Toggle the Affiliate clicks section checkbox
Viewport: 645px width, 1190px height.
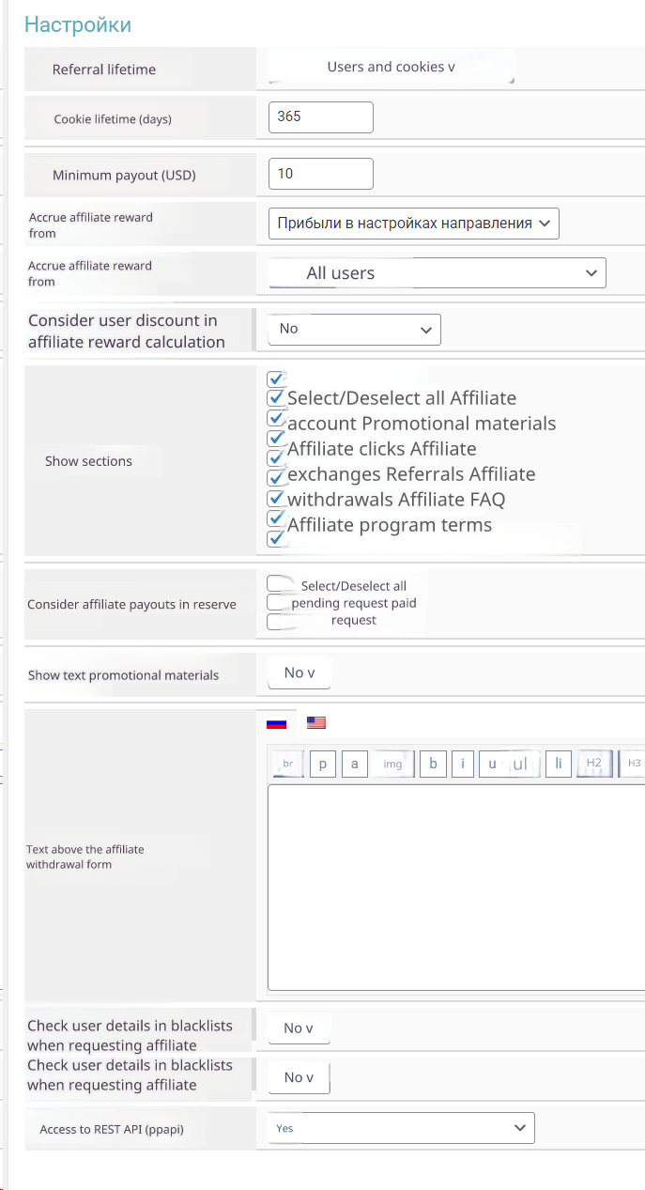[276, 439]
